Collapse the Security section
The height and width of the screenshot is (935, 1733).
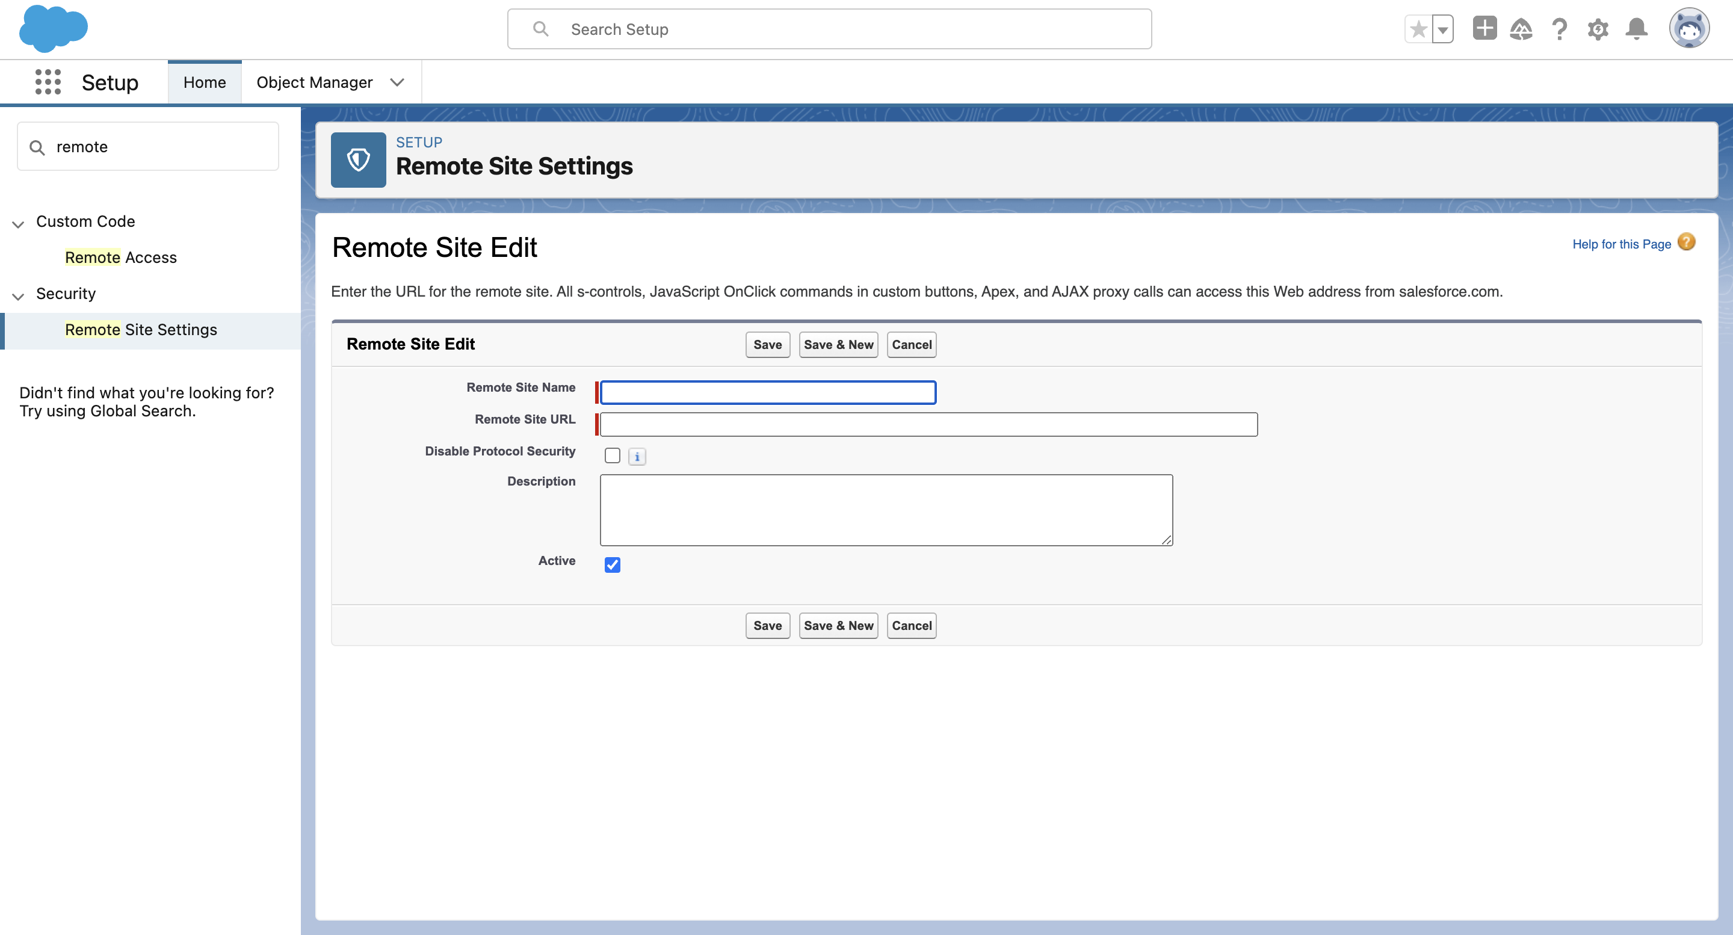(18, 296)
